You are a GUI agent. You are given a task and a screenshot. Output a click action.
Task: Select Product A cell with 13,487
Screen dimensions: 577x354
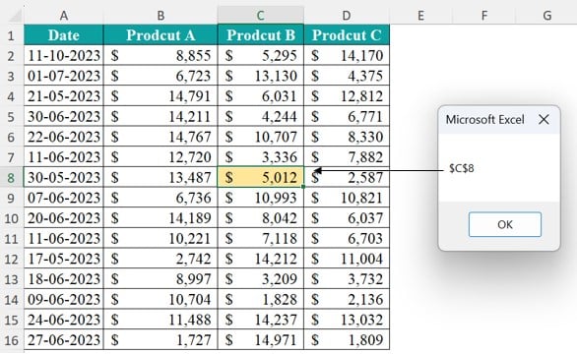[160, 177]
